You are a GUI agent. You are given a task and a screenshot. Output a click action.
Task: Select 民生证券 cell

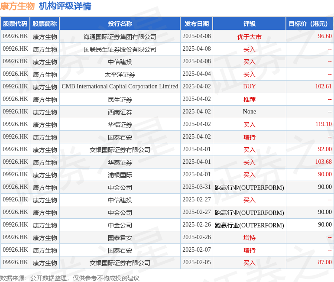click(x=120, y=100)
